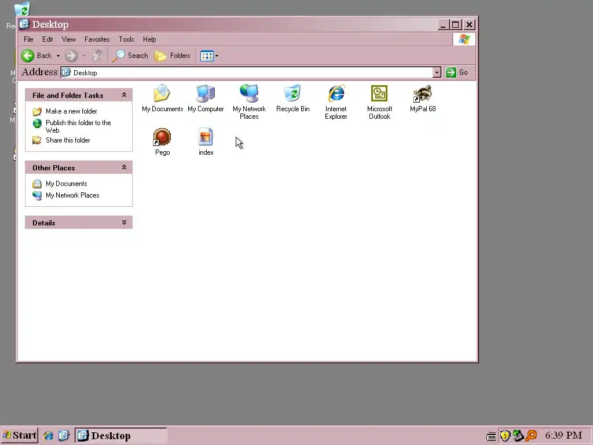
Task: Click the Up folder toolbar icon
Action: pyautogui.click(x=98, y=56)
